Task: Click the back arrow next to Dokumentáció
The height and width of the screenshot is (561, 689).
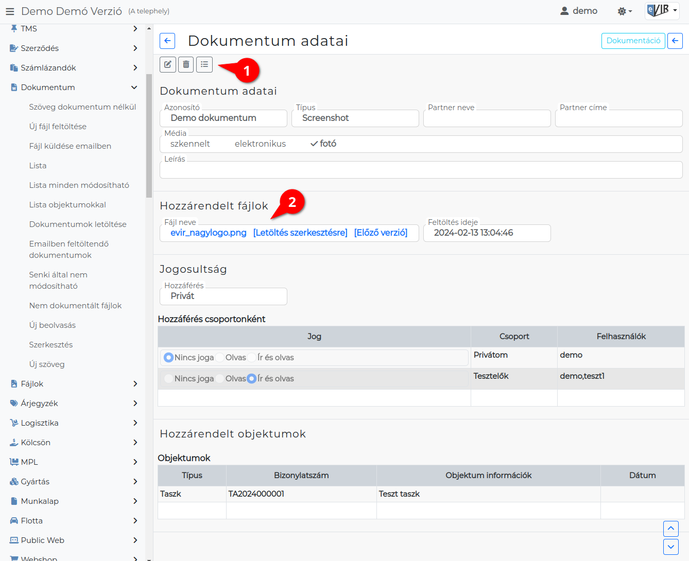Action: click(675, 41)
